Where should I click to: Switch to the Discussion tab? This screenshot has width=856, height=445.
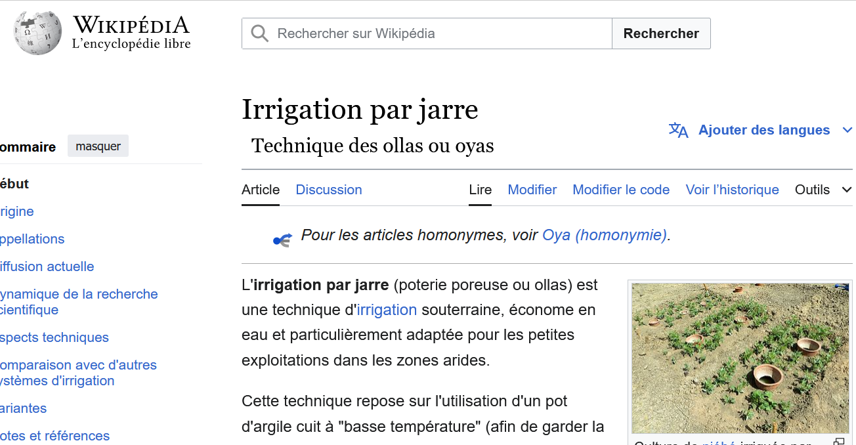click(x=329, y=190)
